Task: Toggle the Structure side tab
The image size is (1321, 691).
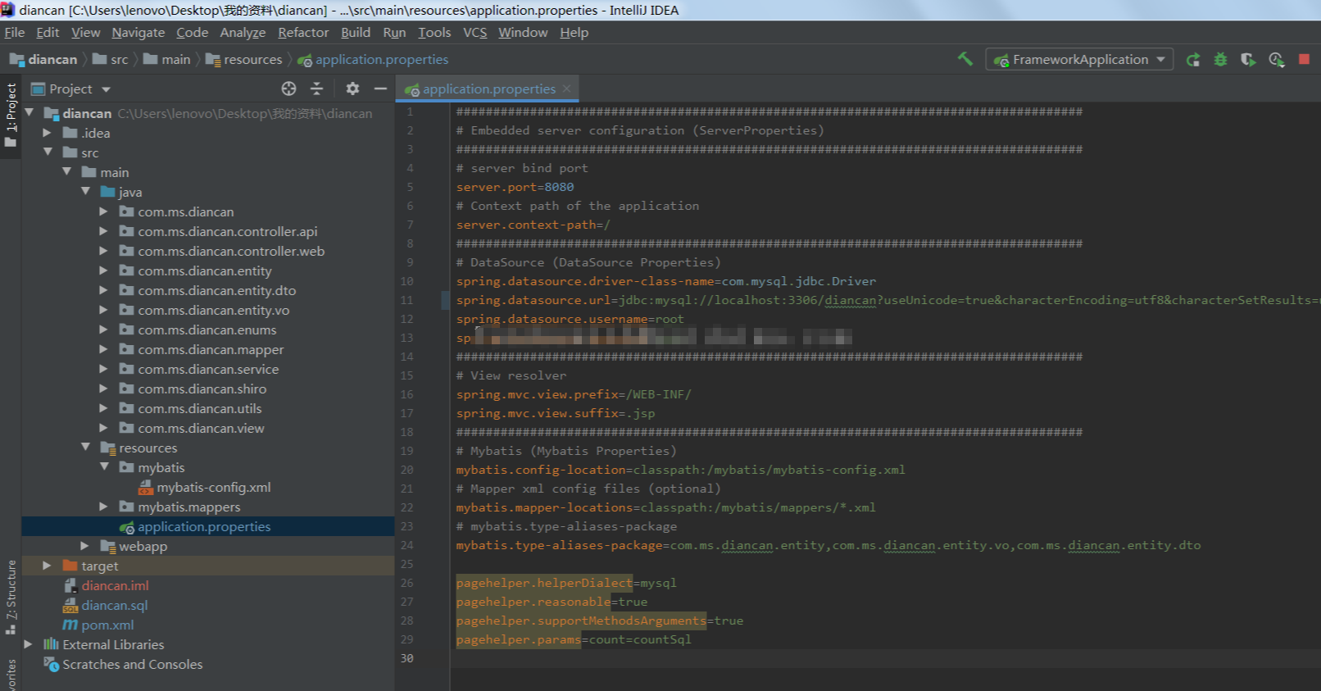Action: (x=11, y=596)
